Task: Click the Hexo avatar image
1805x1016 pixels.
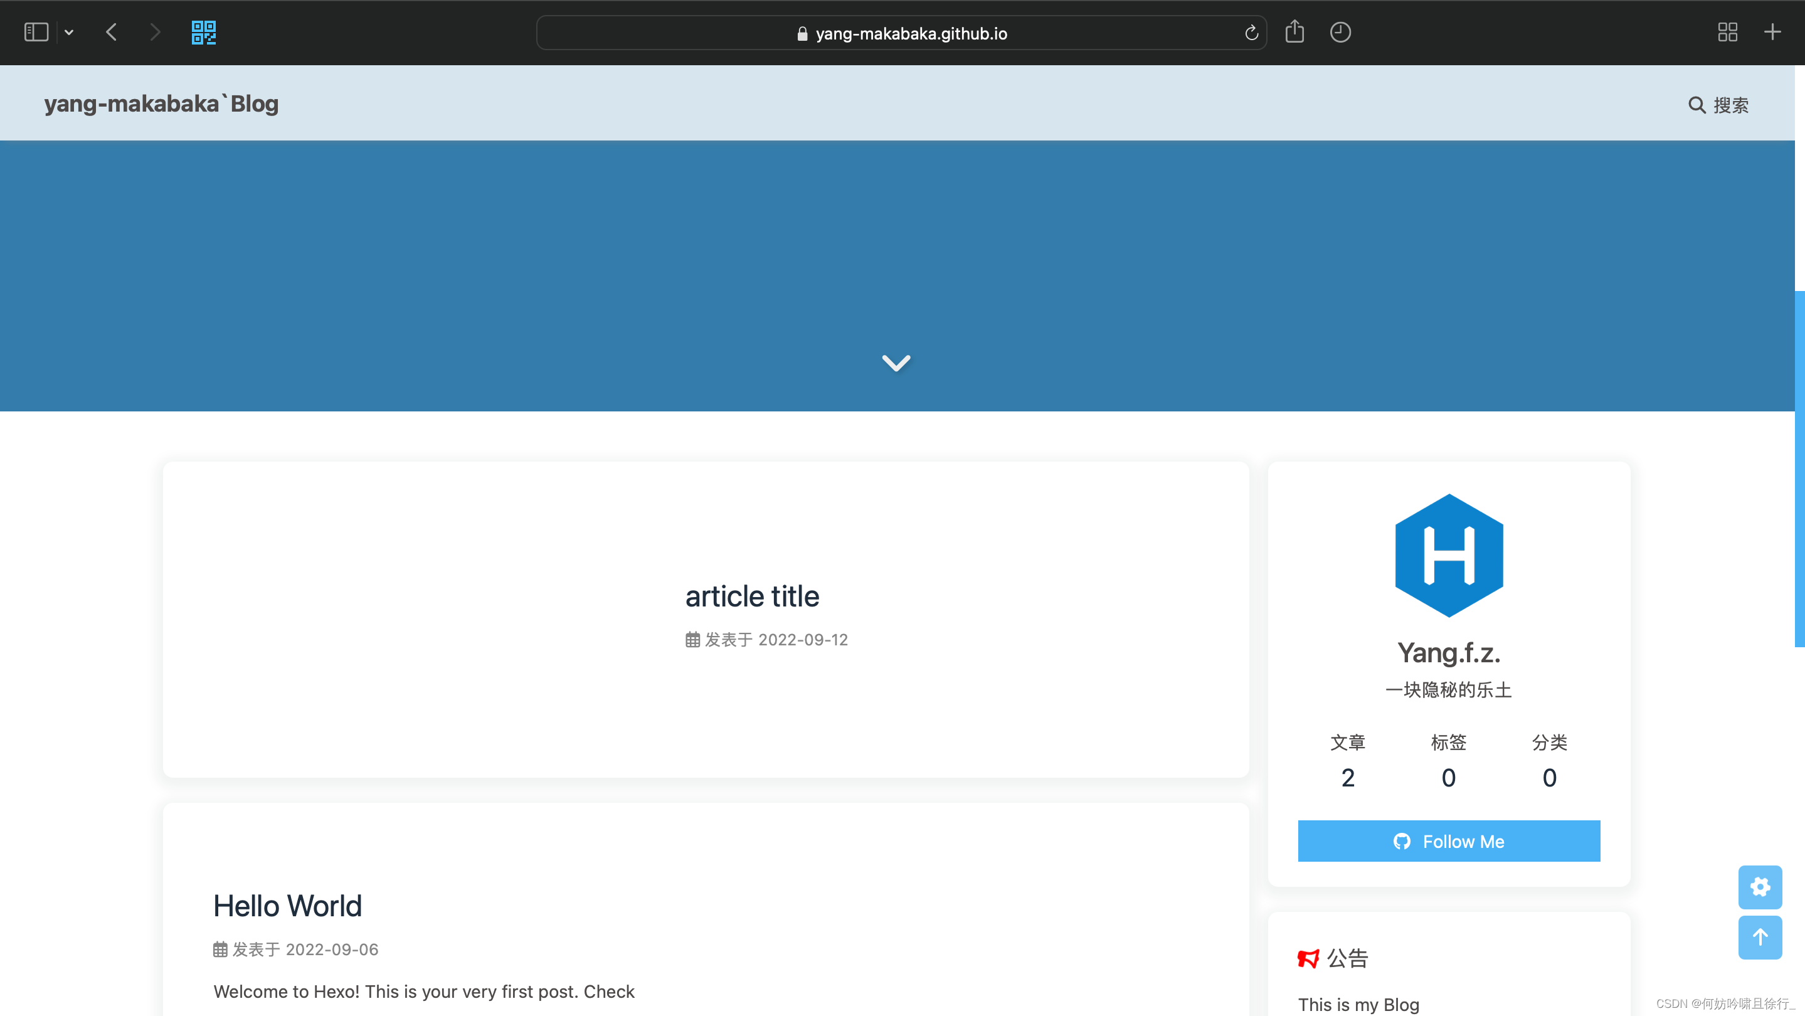Action: point(1448,556)
